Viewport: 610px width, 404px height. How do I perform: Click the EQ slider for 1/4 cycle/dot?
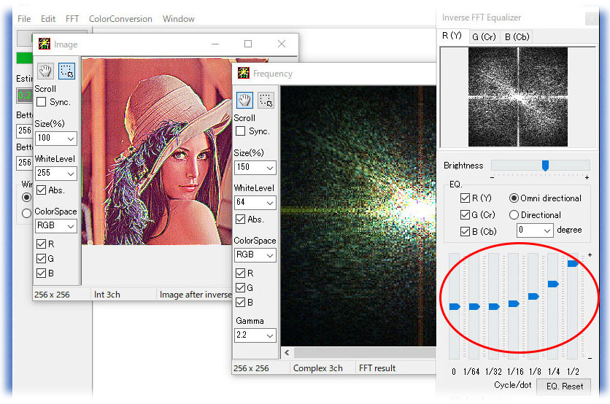coord(553,284)
